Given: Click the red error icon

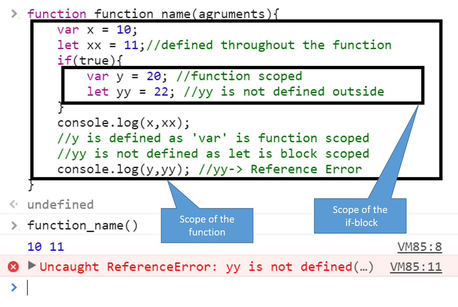Looking at the screenshot, I should pyautogui.click(x=13, y=266).
